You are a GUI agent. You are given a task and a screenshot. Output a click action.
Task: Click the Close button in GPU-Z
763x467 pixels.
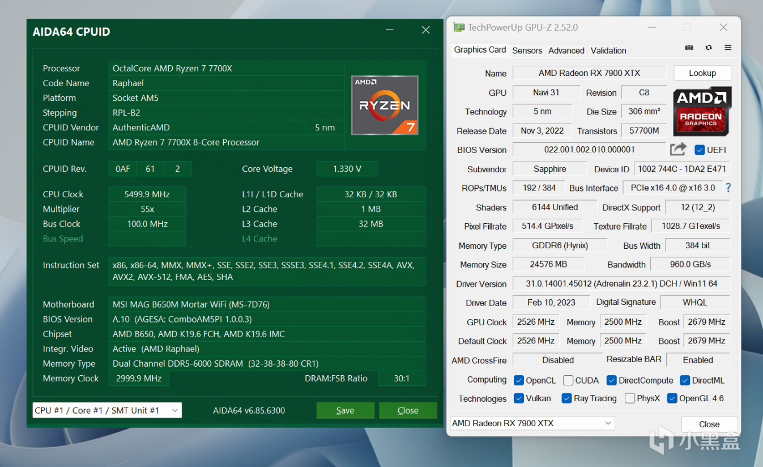(x=709, y=424)
